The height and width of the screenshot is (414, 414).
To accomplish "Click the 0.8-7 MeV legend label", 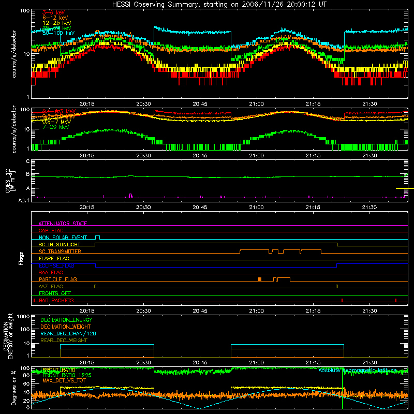I will 56,122.
